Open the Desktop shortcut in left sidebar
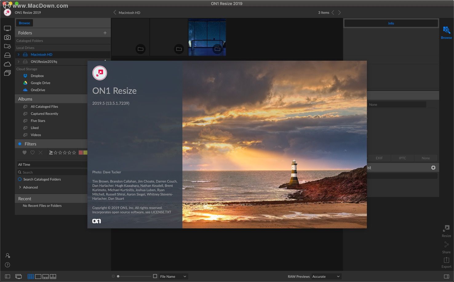454x282 pixels. pyautogui.click(x=7, y=28)
